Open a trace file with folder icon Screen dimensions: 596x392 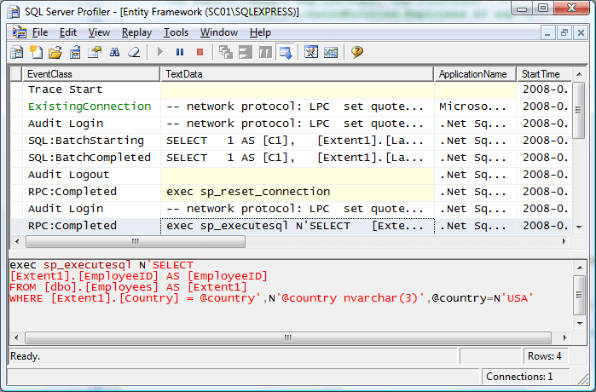(55, 52)
